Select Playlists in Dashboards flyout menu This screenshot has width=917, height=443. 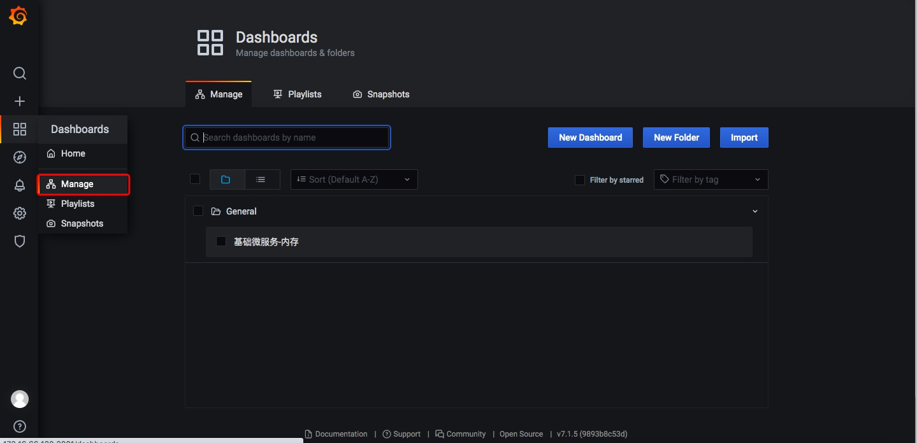pyautogui.click(x=83, y=204)
